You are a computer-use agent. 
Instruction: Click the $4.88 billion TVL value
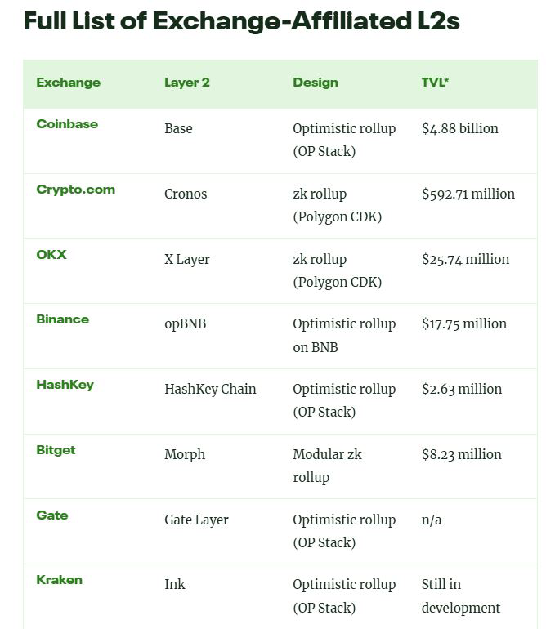459,128
